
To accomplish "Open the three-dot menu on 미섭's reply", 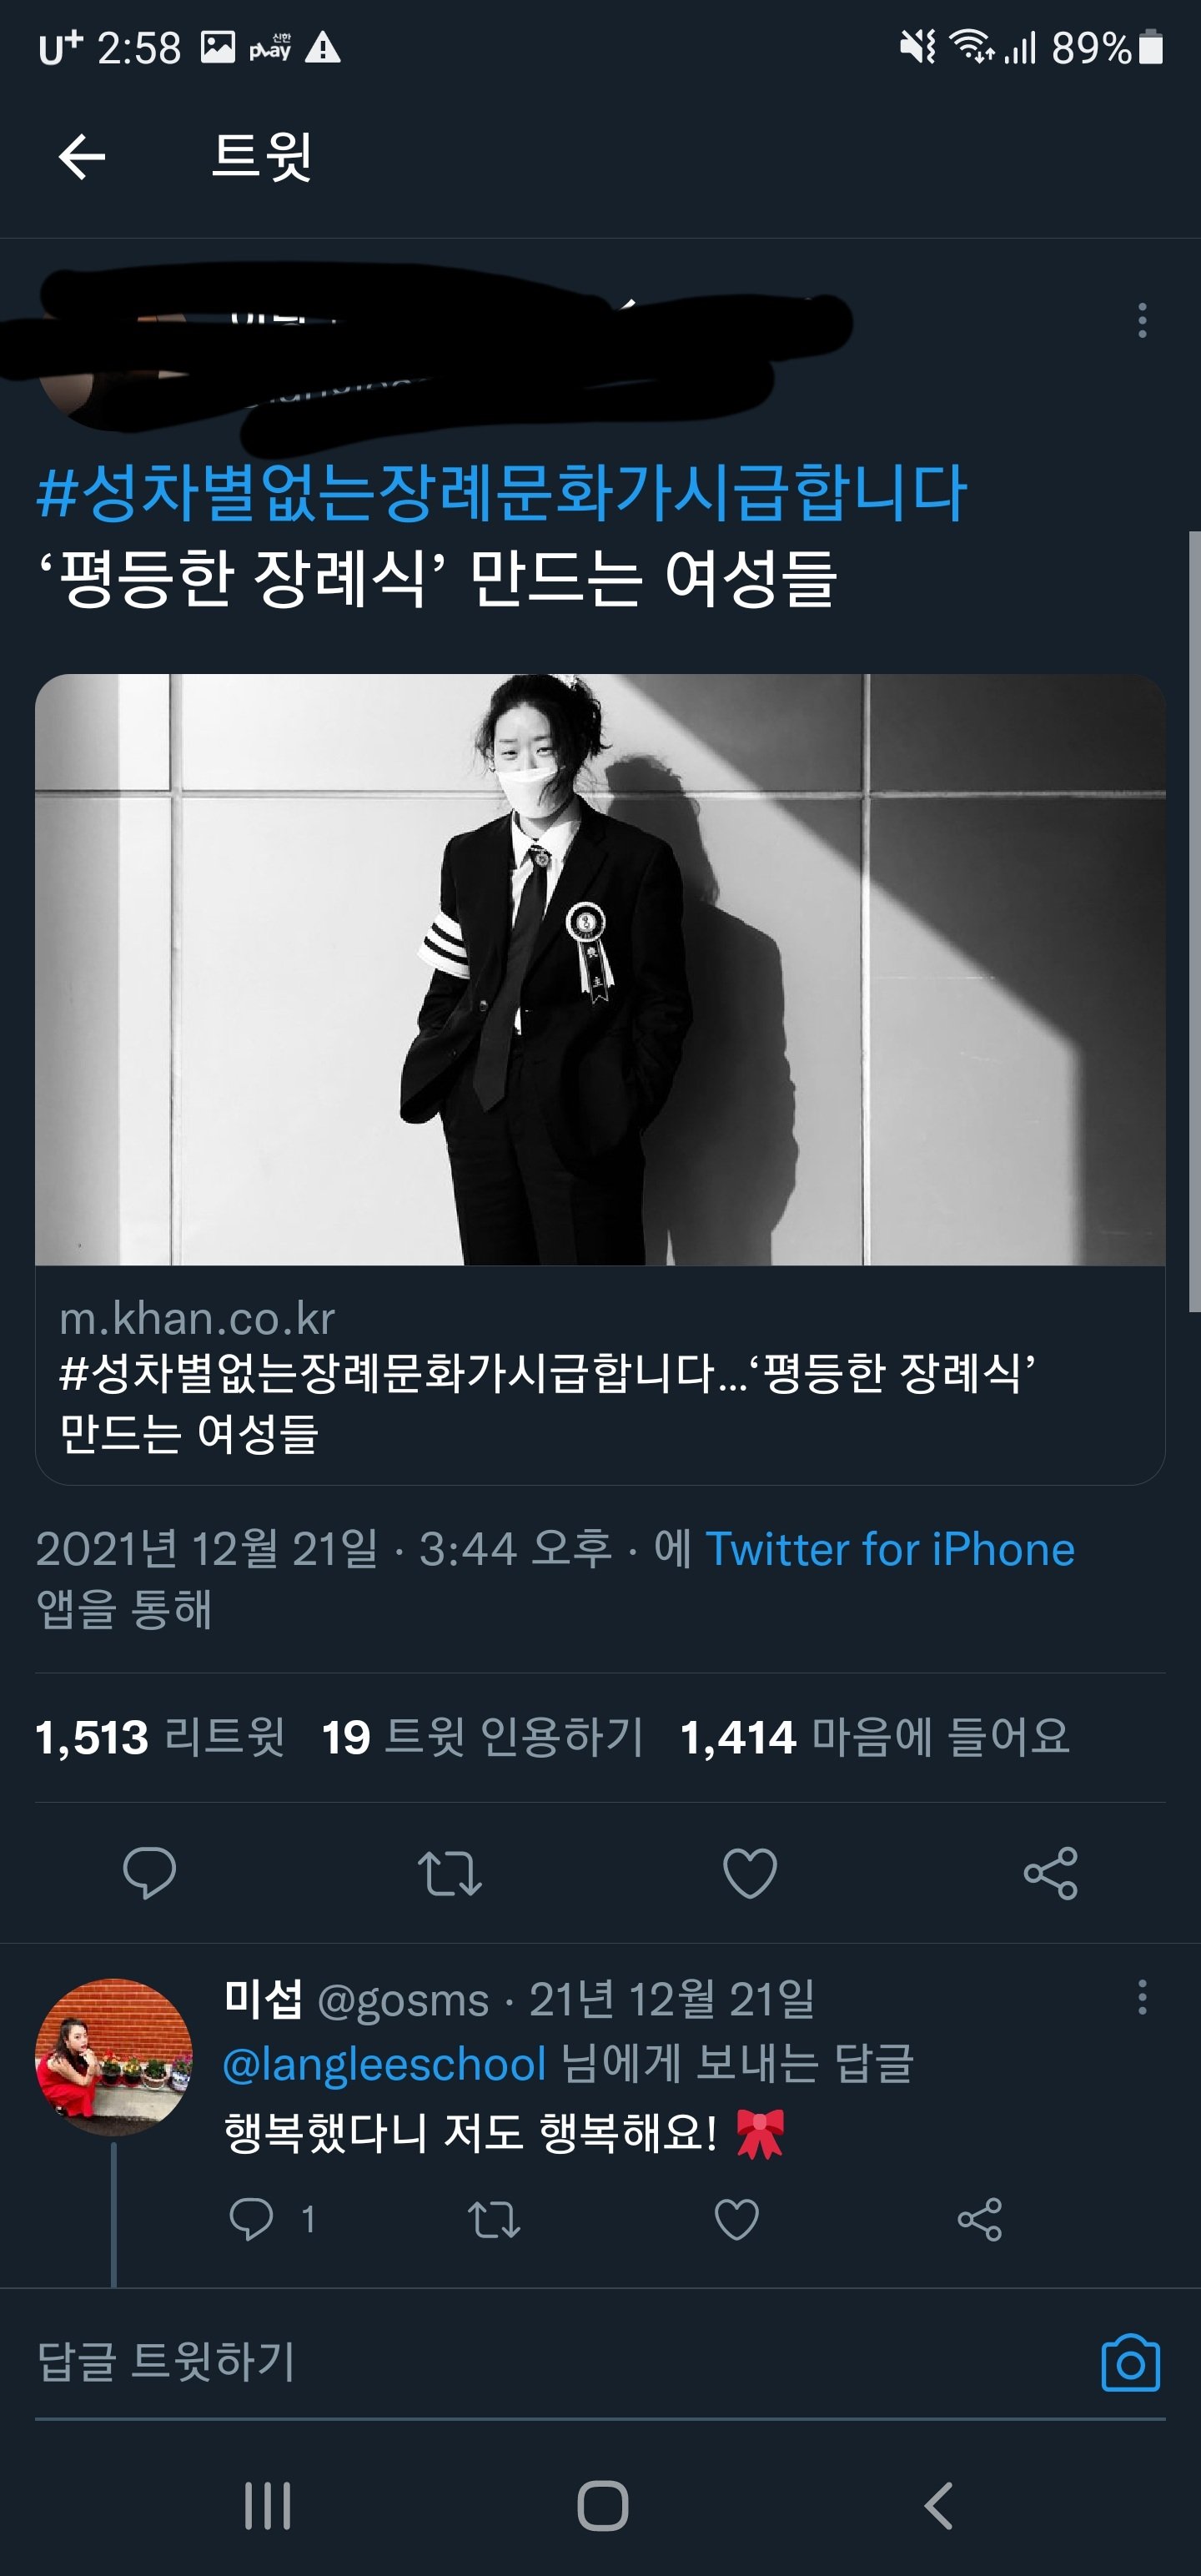I will pos(1142,1997).
